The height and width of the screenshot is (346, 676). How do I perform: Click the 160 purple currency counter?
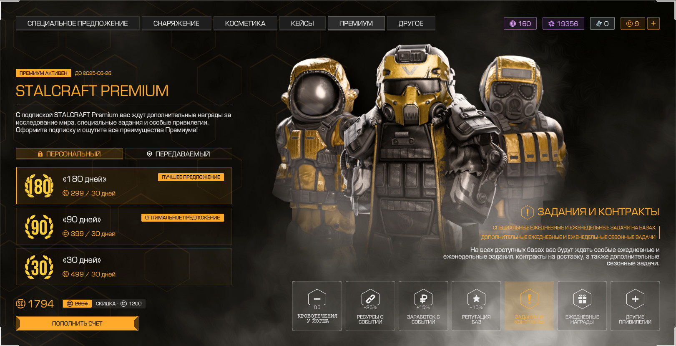[520, 24]
